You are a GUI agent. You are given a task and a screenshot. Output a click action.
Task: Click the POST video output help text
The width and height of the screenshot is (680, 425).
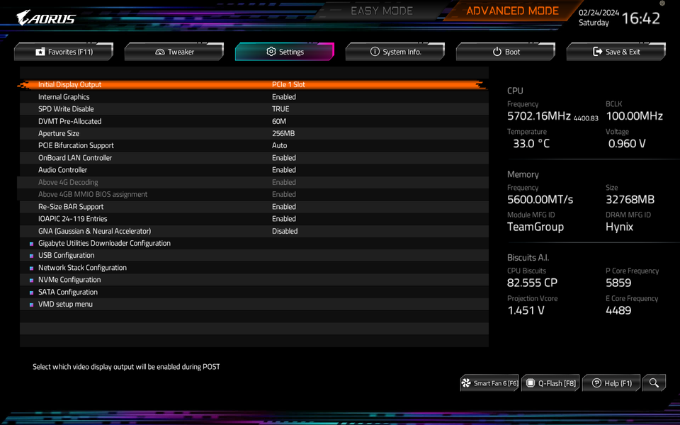click(126, 367)
